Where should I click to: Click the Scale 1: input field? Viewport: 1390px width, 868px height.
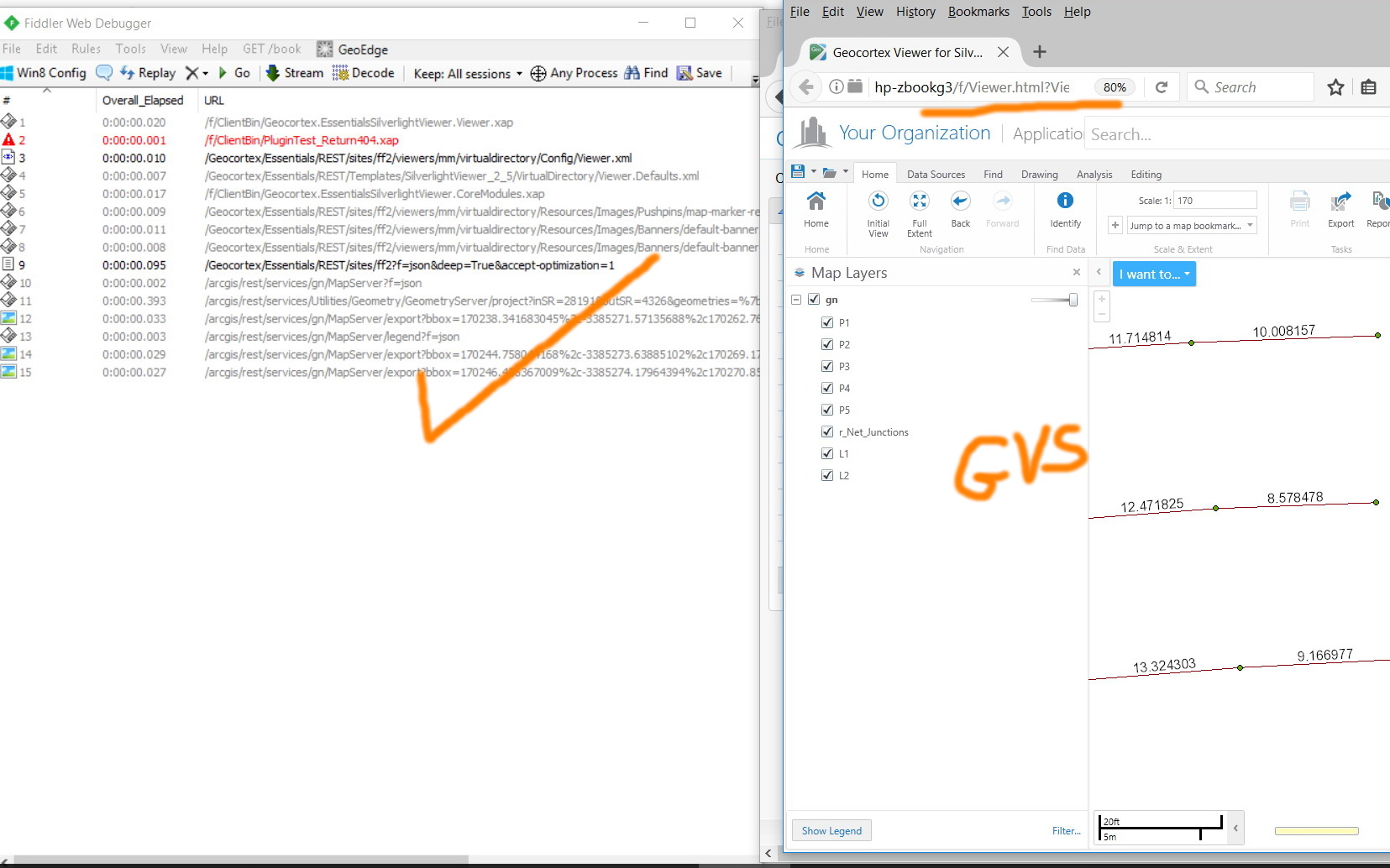tap(1215, 200)
